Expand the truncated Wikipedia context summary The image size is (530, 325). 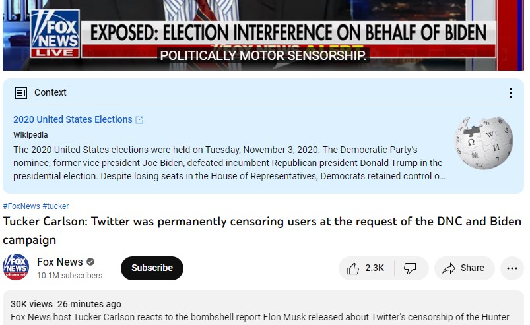[x=229, y=163]
